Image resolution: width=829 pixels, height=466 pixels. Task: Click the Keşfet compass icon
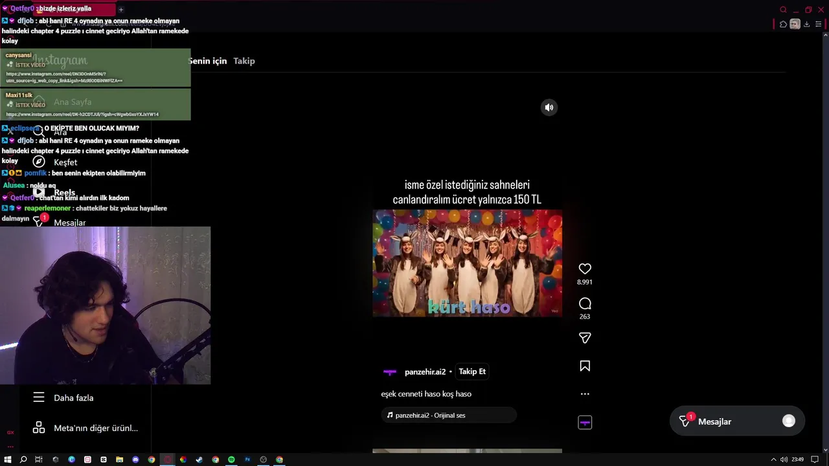click(39, 162)
